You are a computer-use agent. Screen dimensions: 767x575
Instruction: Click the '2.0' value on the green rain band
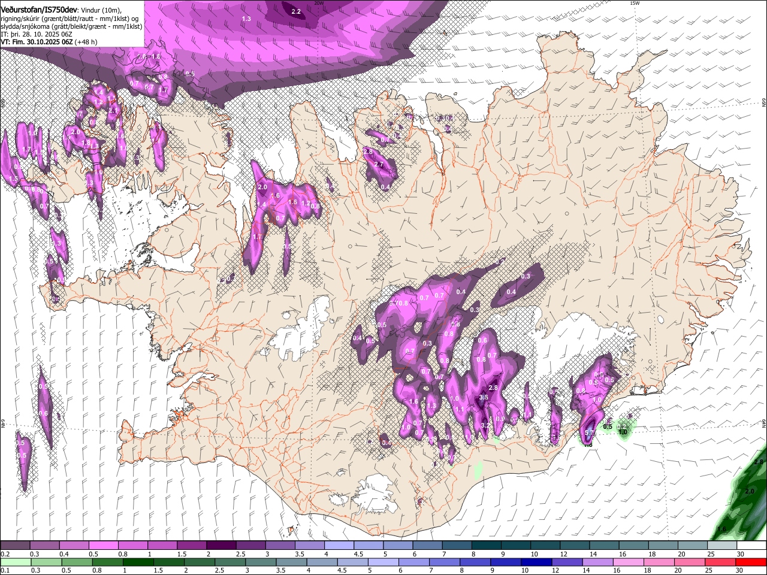[750, 491]
